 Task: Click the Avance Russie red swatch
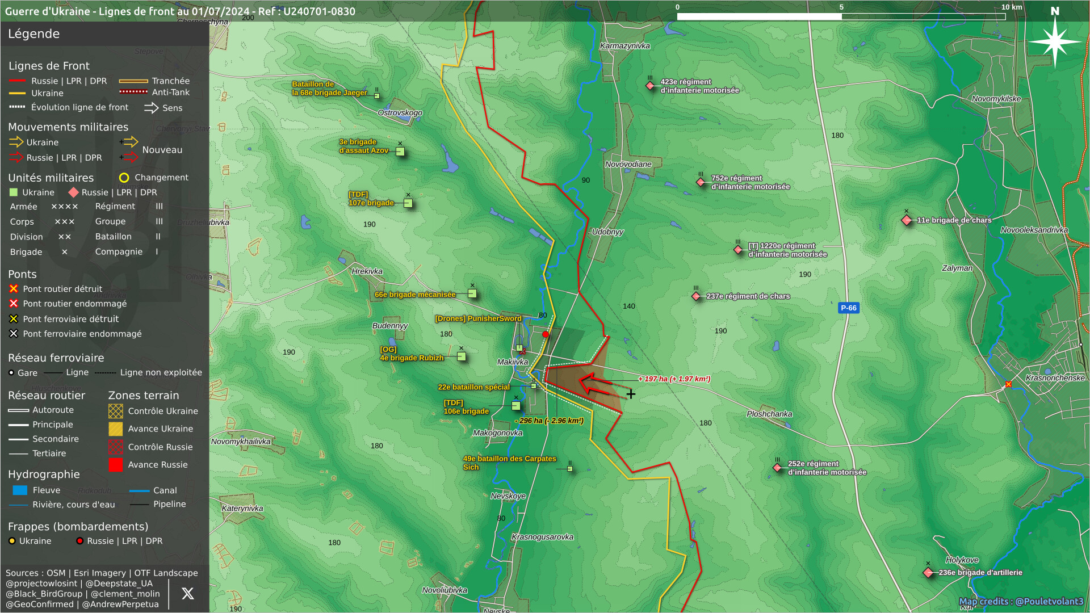[115, 465]
